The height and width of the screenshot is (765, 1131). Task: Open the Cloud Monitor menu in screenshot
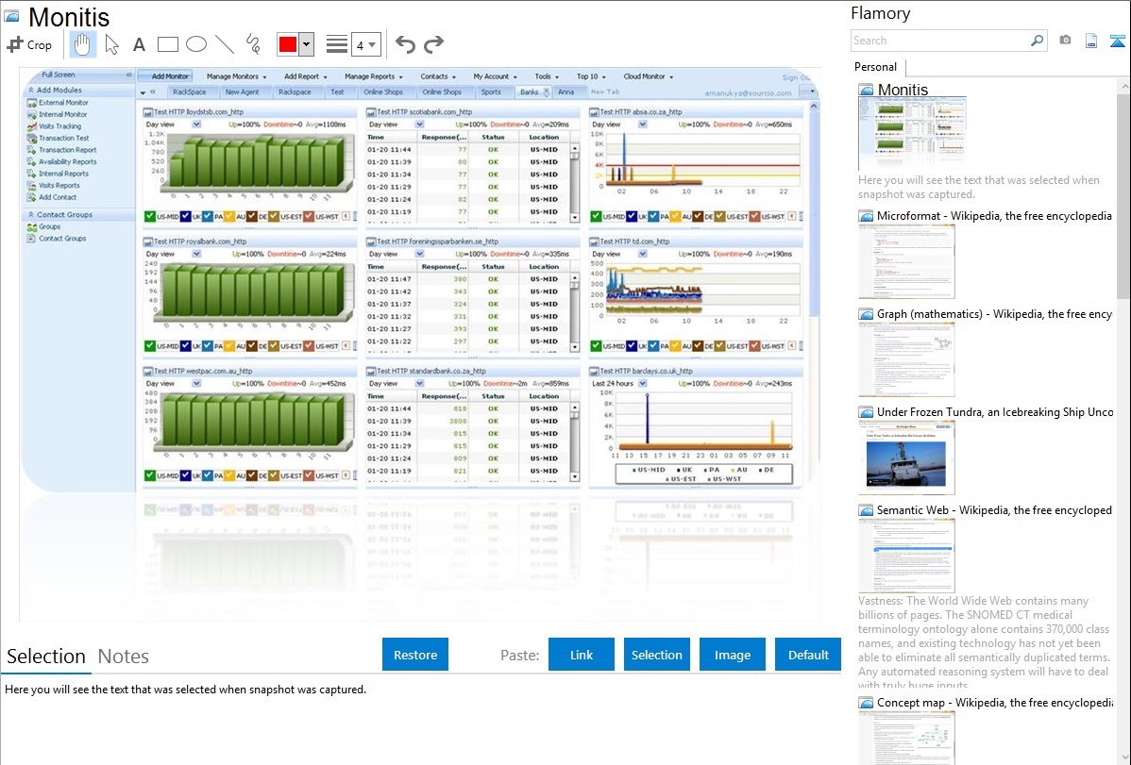click(648, 76)
